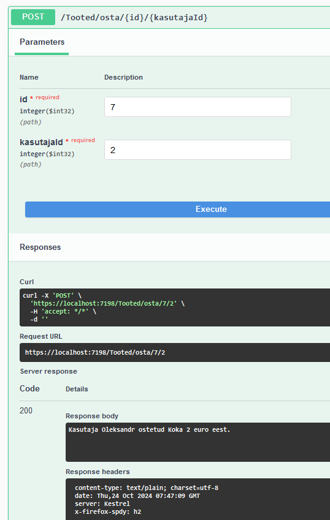Click the Description column header
The width and height of the screenshot is (330, 520).
tap(123, 77)
